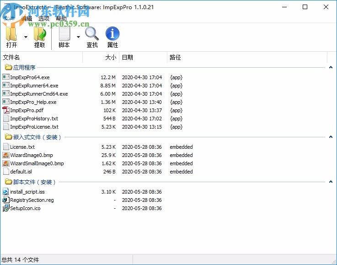Select the WizardSmallImage0.bmp file name
The image size is (337, 265).
point(37,163)
